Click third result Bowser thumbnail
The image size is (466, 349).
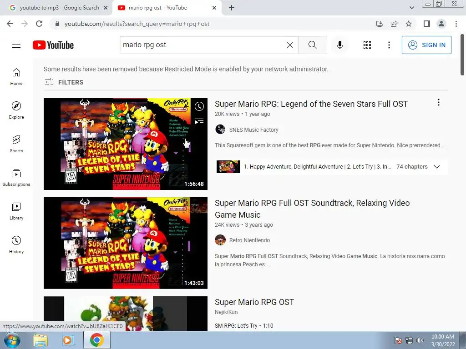[126, 314]
